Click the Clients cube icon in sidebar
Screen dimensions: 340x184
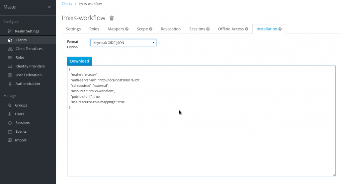pyautogui.click(x=10, y=40)
